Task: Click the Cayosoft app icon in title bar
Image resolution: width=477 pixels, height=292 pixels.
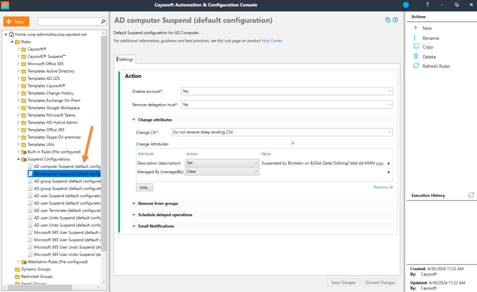Action: pos(5,5)
